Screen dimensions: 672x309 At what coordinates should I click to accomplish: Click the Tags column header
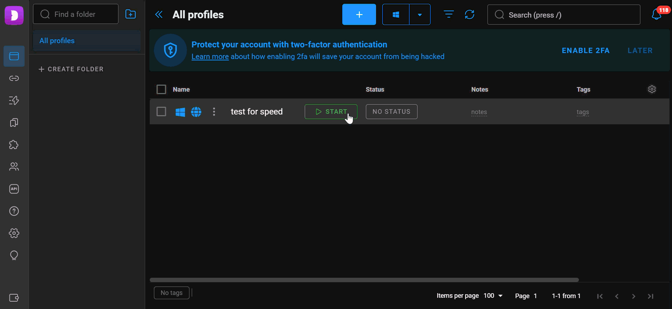[583, 90]
